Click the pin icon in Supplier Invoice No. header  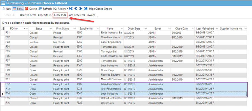(245, 29)
